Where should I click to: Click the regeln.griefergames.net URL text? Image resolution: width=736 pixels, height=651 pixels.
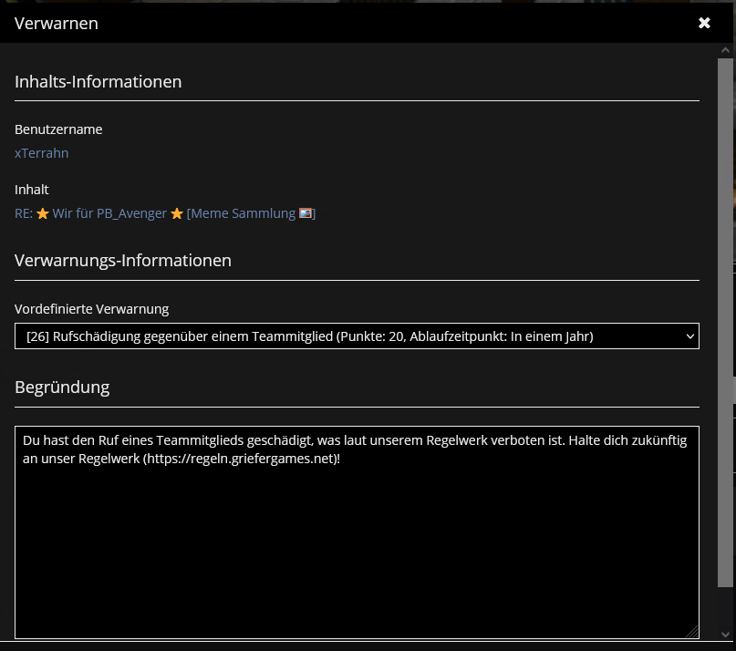tap(241, 459)
